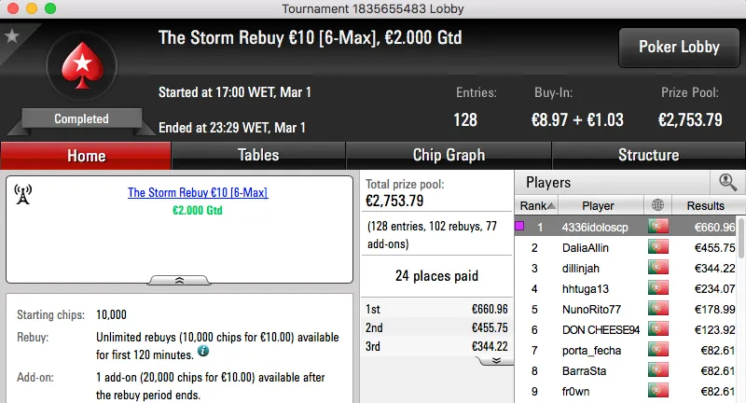The height and width of the screenshot is (403, 746).
Task: Expand the prize payouts list
Action: pyautogui.click(x=497, y=359)
